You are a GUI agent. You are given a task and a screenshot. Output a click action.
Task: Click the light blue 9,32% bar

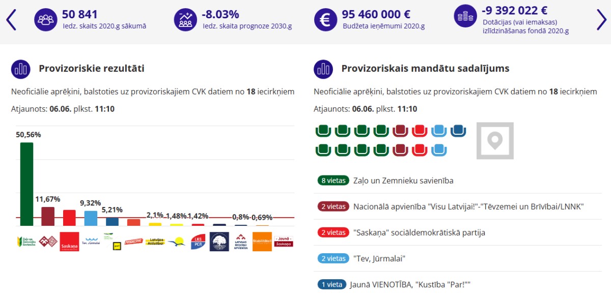[x=91, y=218]
